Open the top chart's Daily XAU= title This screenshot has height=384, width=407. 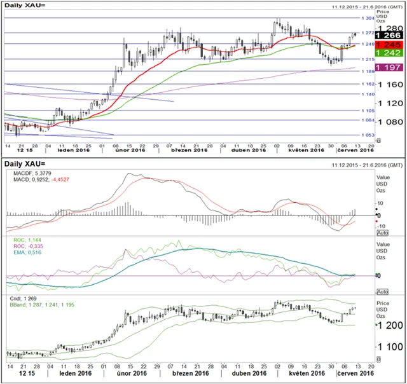tap(28, 7)
